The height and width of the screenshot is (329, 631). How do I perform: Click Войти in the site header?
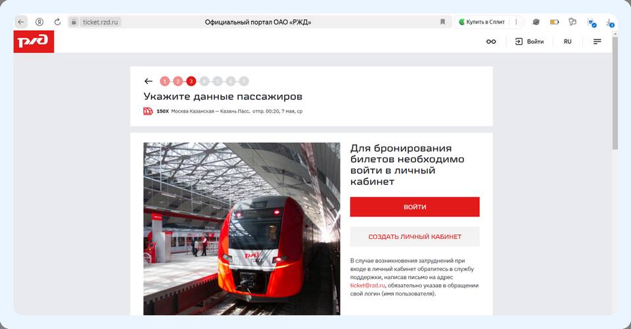(530, 41)
